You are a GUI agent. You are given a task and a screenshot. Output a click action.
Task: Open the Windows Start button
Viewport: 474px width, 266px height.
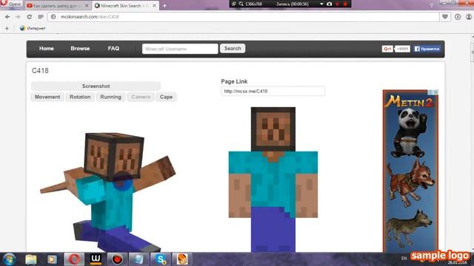click(x=9, y=259)
